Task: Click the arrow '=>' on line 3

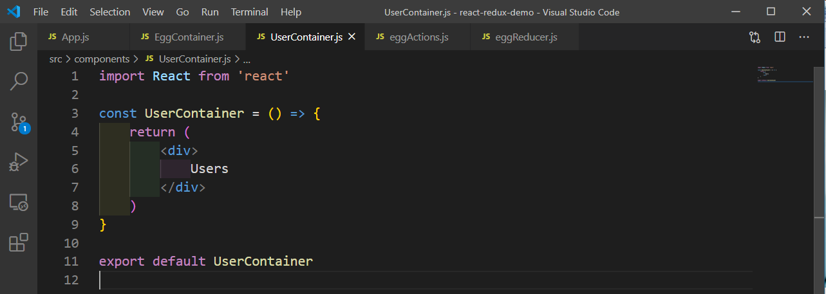Action: click(297, 113)
